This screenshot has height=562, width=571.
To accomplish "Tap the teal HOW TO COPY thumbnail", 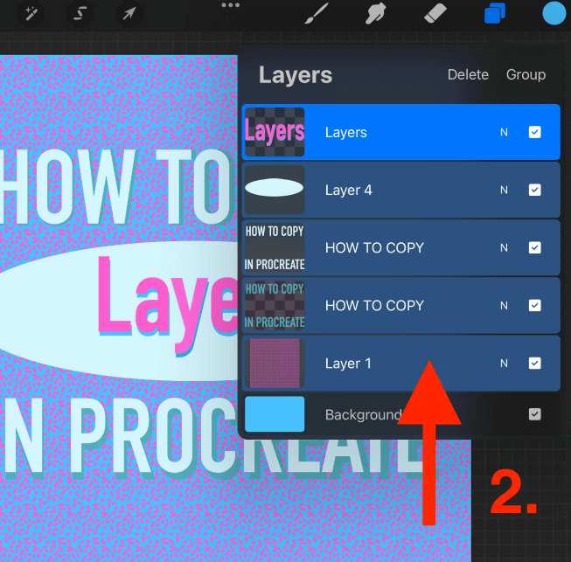I will pos(275,305).
